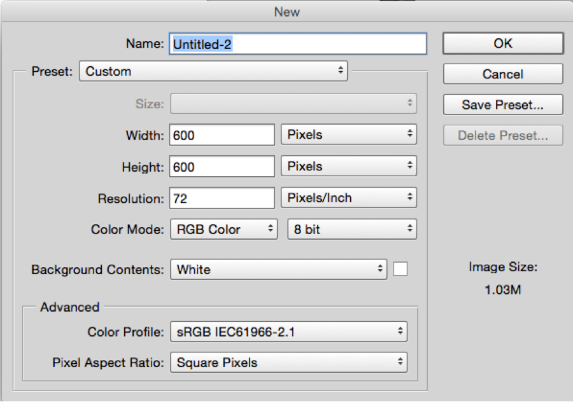573x402 pixels.
Task: Click the New dialog title bar
Action: 286,11
